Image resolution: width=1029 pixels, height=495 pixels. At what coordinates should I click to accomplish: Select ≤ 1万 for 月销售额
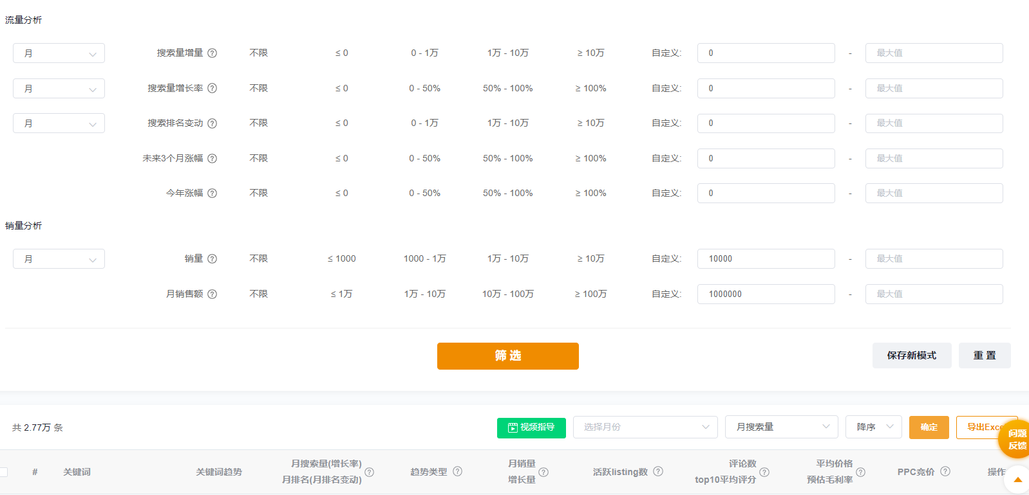click(x=341, y=294)
